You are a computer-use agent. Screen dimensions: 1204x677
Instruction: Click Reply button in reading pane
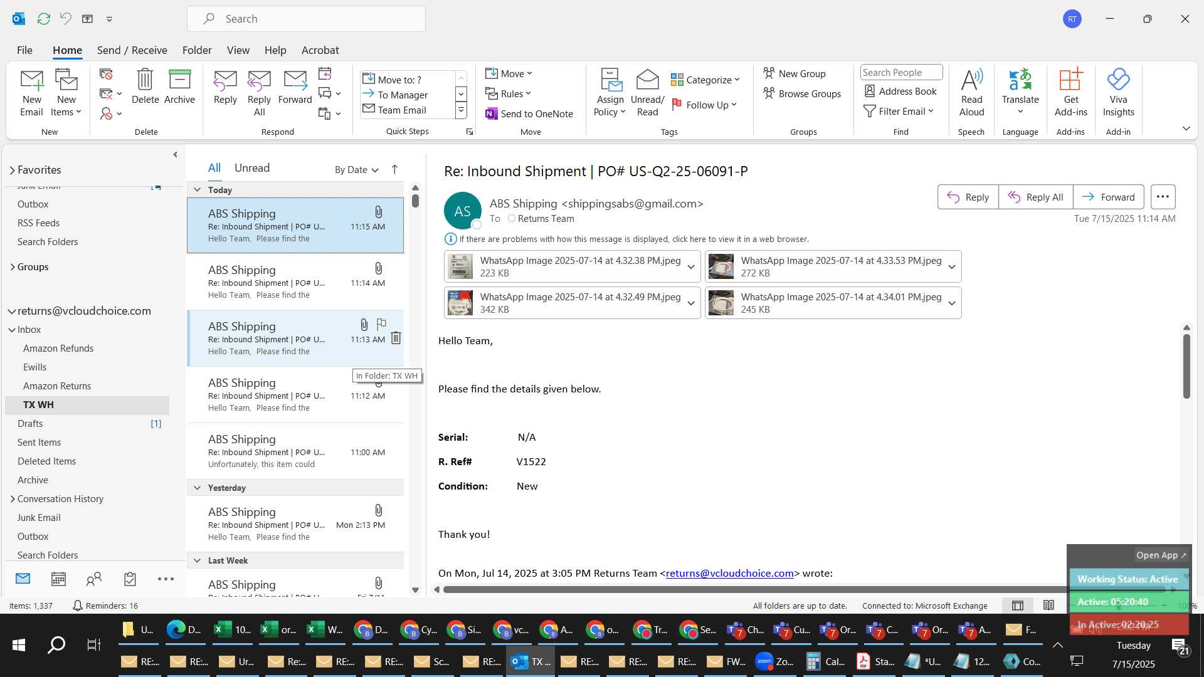968,197
